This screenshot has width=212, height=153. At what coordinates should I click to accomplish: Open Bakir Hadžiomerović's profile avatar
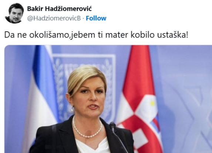point(14,13)
